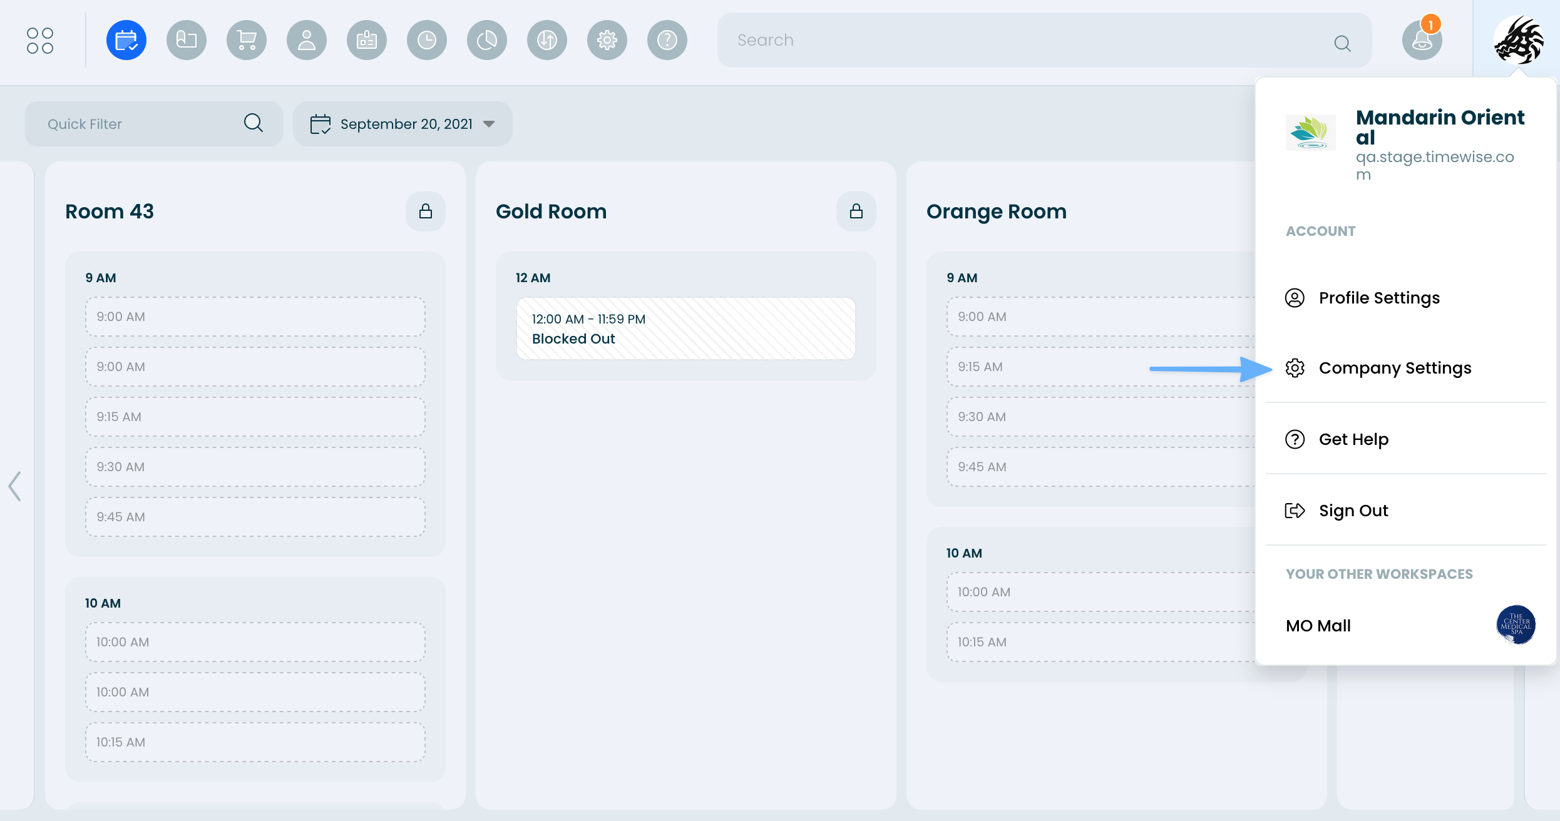Click the notification bell with badge
This screenshot has height=821, width=1560.
pos(1422,41)
